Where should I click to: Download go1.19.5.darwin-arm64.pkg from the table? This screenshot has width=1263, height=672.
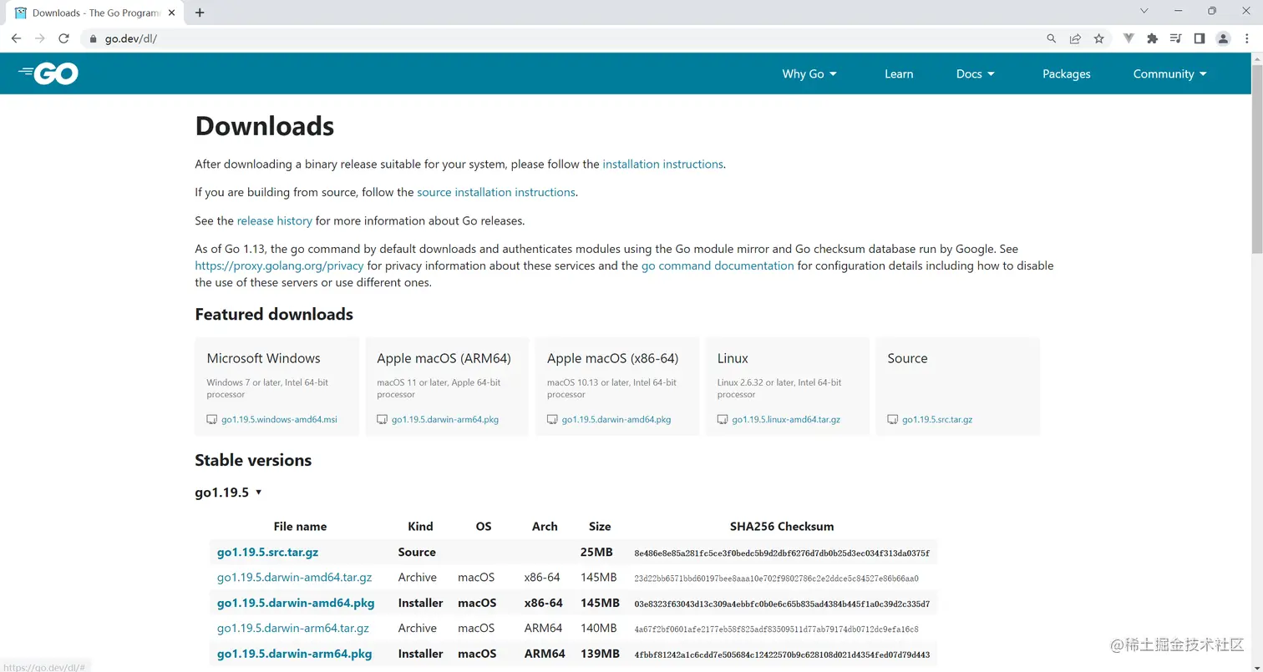(295, 654)
